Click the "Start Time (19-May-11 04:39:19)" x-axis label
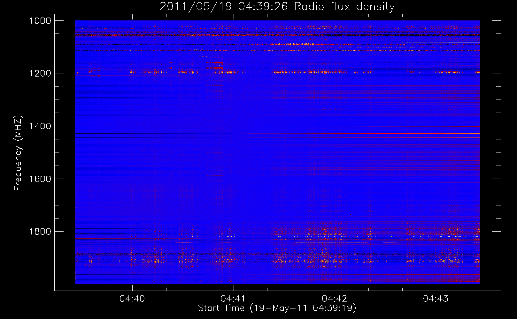 (x=277, y=308)
